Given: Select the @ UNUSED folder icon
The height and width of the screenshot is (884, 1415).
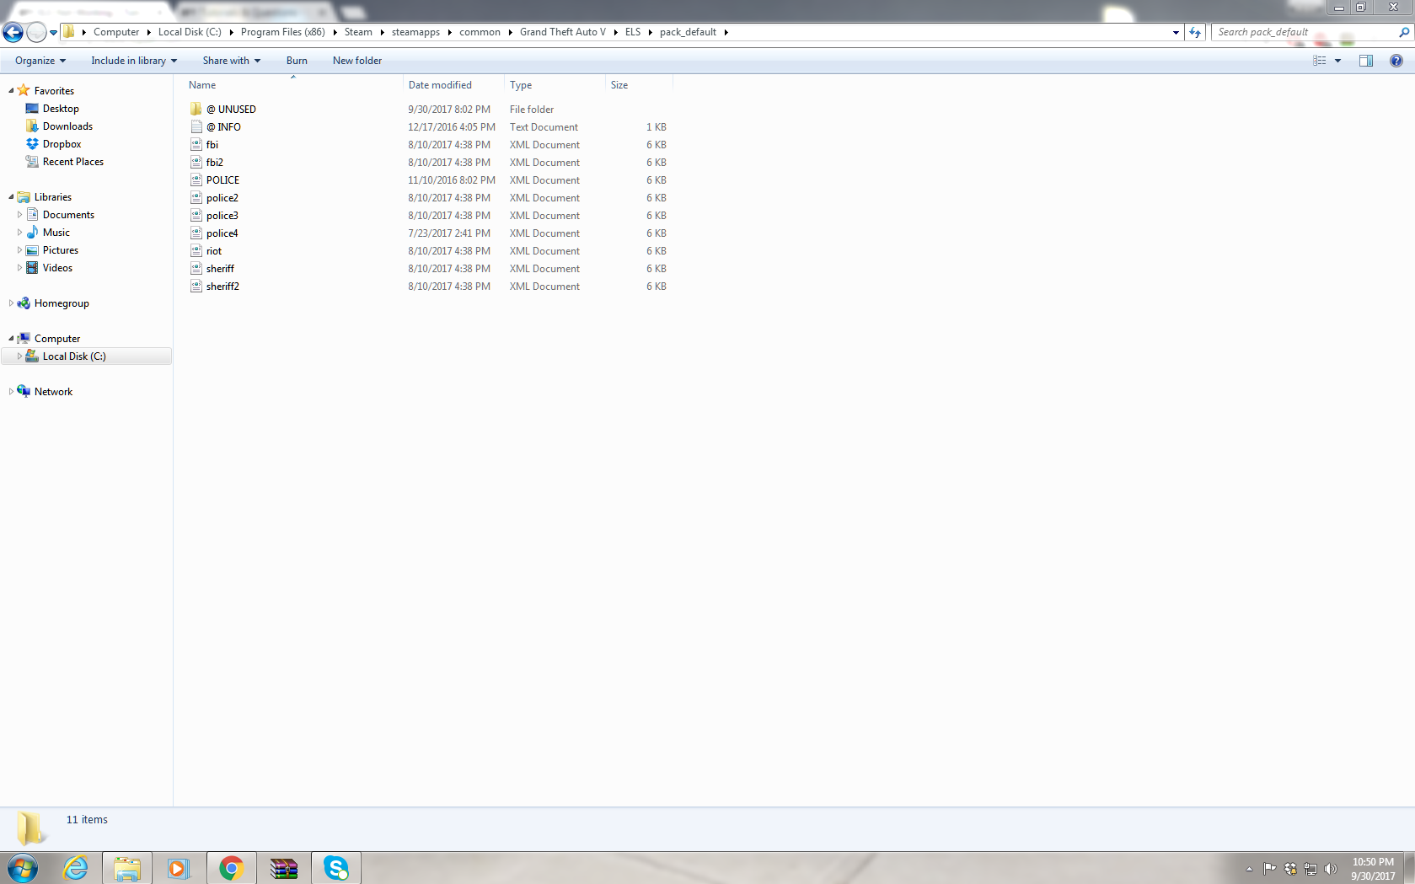Looking at the screenshot, I should pos(196,110).
